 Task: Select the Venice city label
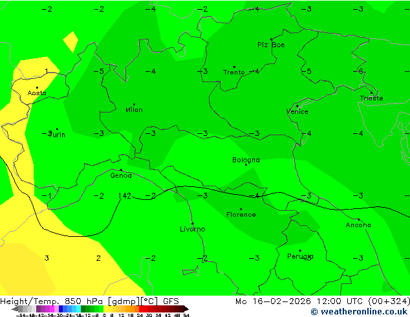297,112
